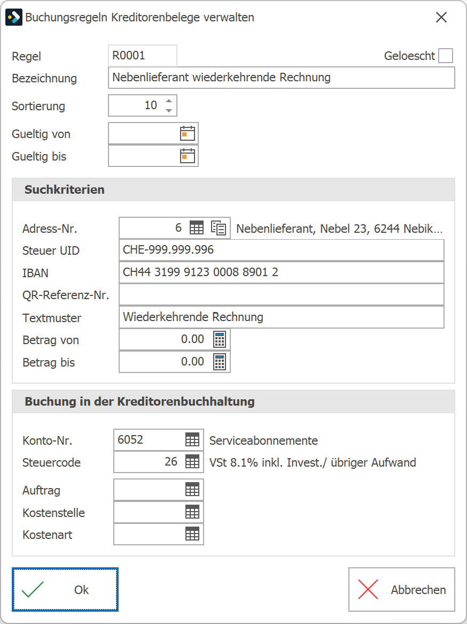Open lookup table for Kostenstelle
This screenshot has height=624, width=467.
point(192,512)
